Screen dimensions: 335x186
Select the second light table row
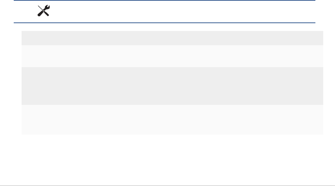pyautogui.click(x=172, y=56)
